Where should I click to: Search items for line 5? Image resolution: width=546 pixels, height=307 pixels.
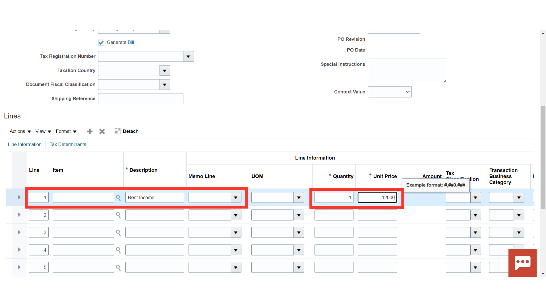118,268
